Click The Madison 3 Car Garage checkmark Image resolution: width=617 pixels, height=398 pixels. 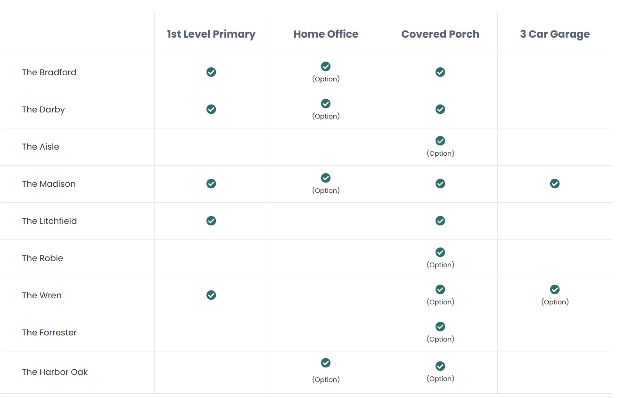coord(555,183)
